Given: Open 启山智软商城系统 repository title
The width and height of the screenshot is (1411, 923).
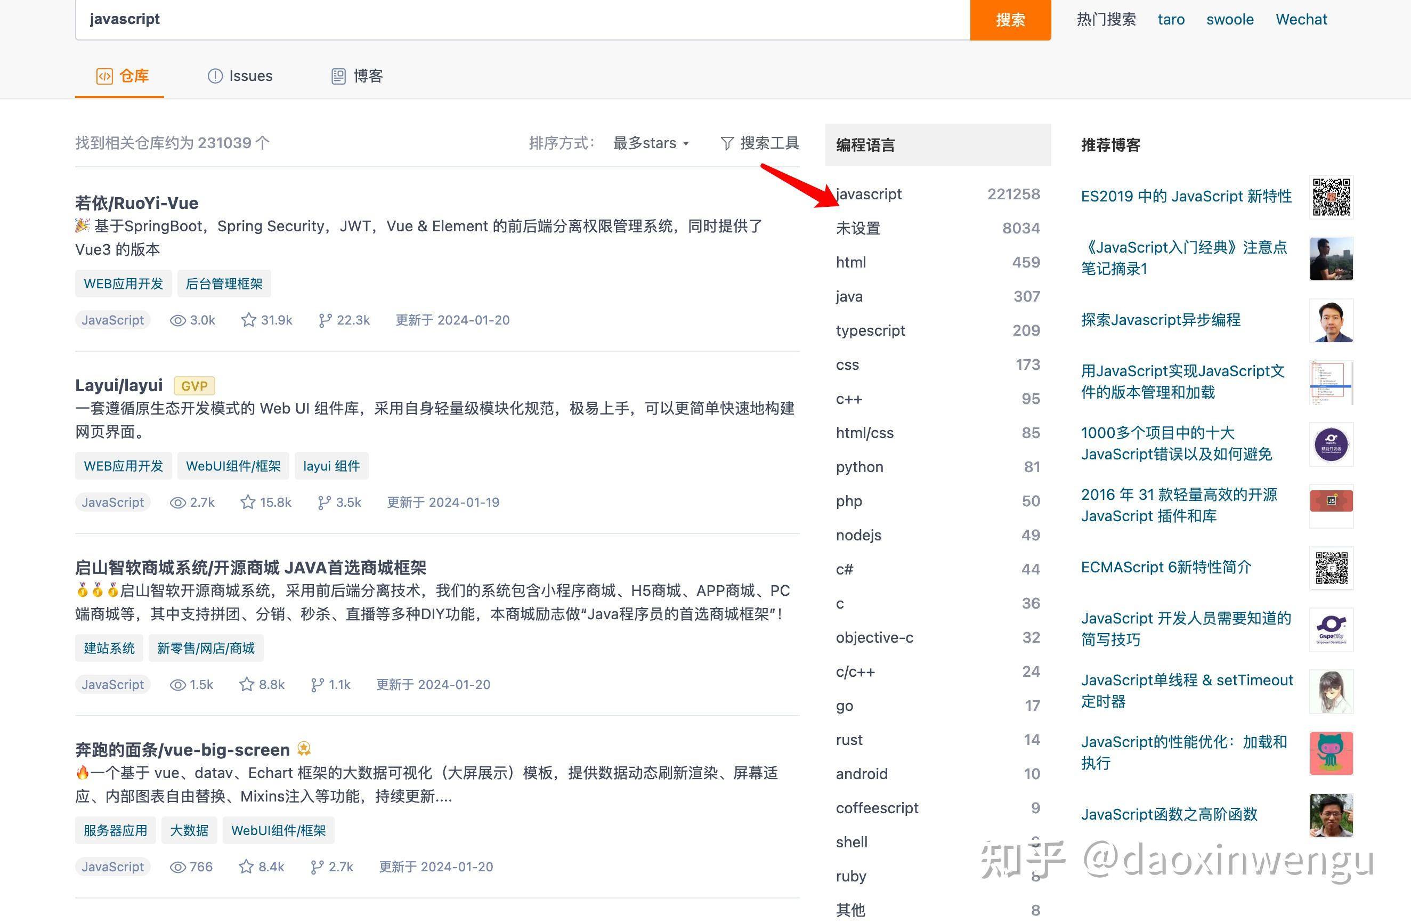Looking at the screenshot, I should (x=251, y=568).
